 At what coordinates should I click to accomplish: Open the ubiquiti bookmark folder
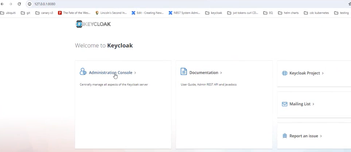(x=8, y=13)
